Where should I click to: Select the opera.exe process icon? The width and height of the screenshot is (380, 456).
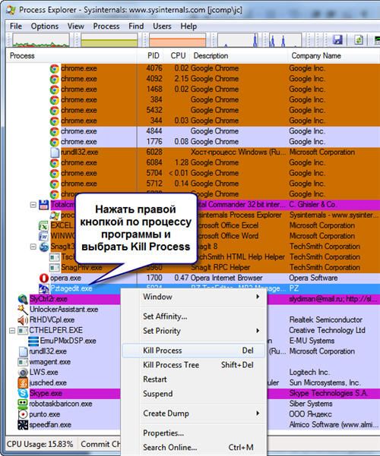pos(44,278)
